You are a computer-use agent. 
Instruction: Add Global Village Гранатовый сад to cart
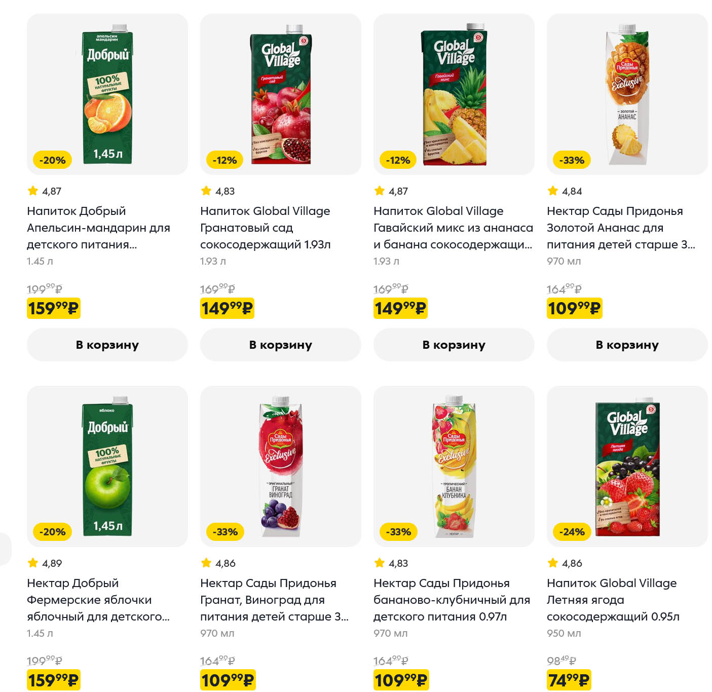[x=280, y=345]
